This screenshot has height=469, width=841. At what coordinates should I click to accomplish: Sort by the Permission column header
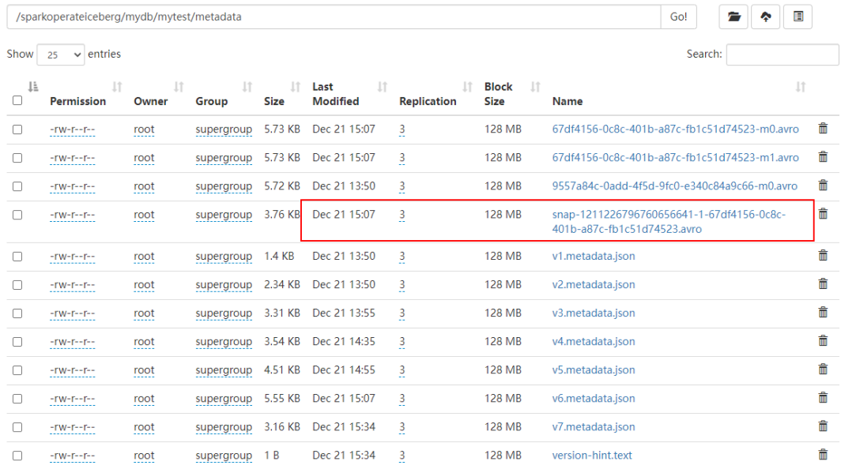pyautogui.click(x=77, y=101)
